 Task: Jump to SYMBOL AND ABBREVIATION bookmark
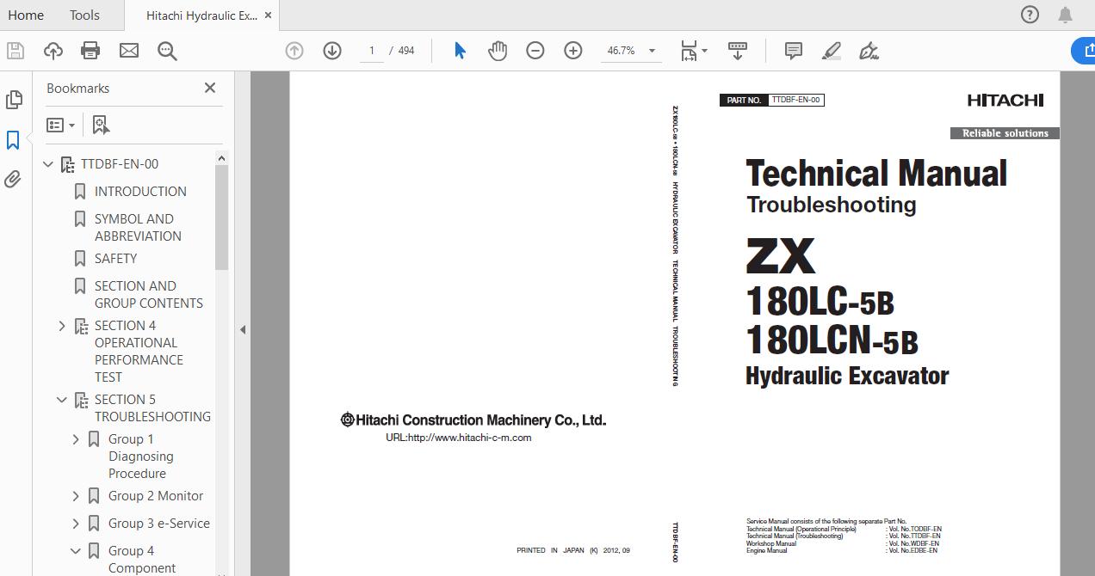pyautogui.click(x=138, y=228)
